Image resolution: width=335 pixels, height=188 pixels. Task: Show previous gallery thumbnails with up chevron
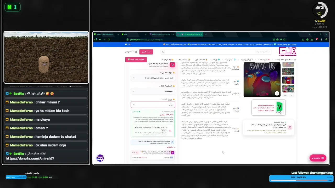pos(292,96)
